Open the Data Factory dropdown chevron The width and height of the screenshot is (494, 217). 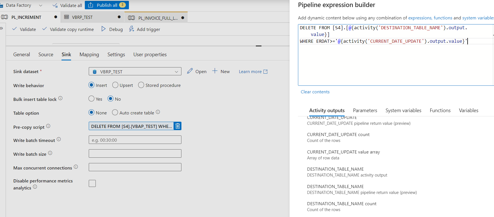[x=41, y=5]
